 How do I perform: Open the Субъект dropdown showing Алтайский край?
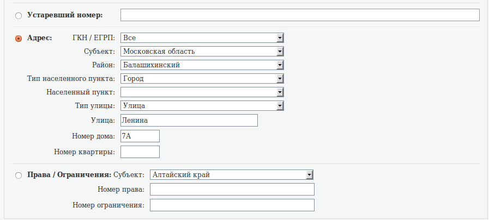231,175
